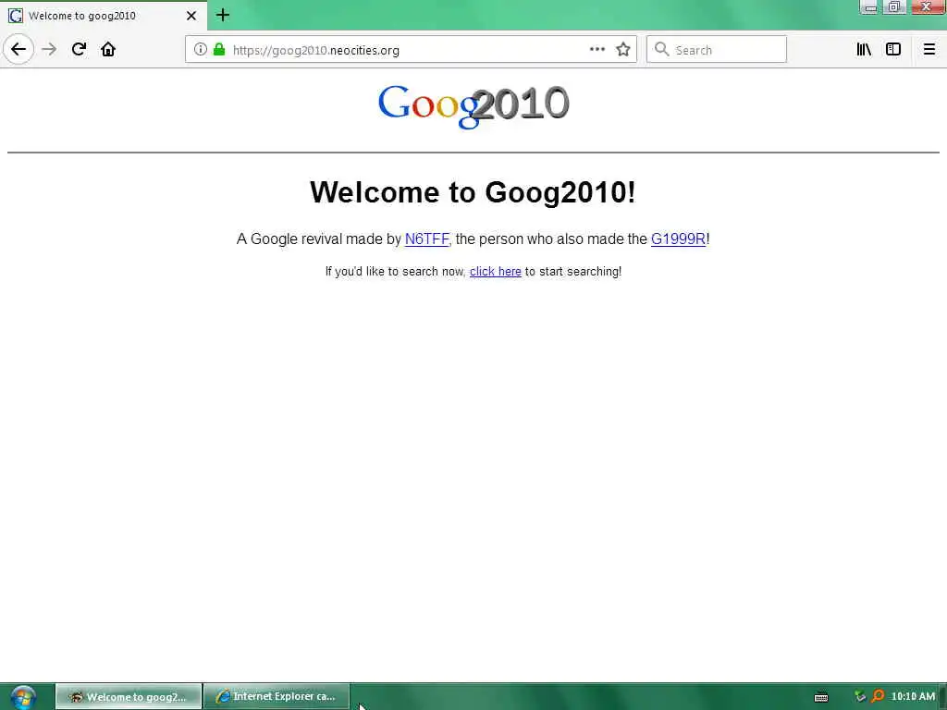Open a new tab with plus button
The width and height of the screenshot is (947, 710).
(223, 15)
